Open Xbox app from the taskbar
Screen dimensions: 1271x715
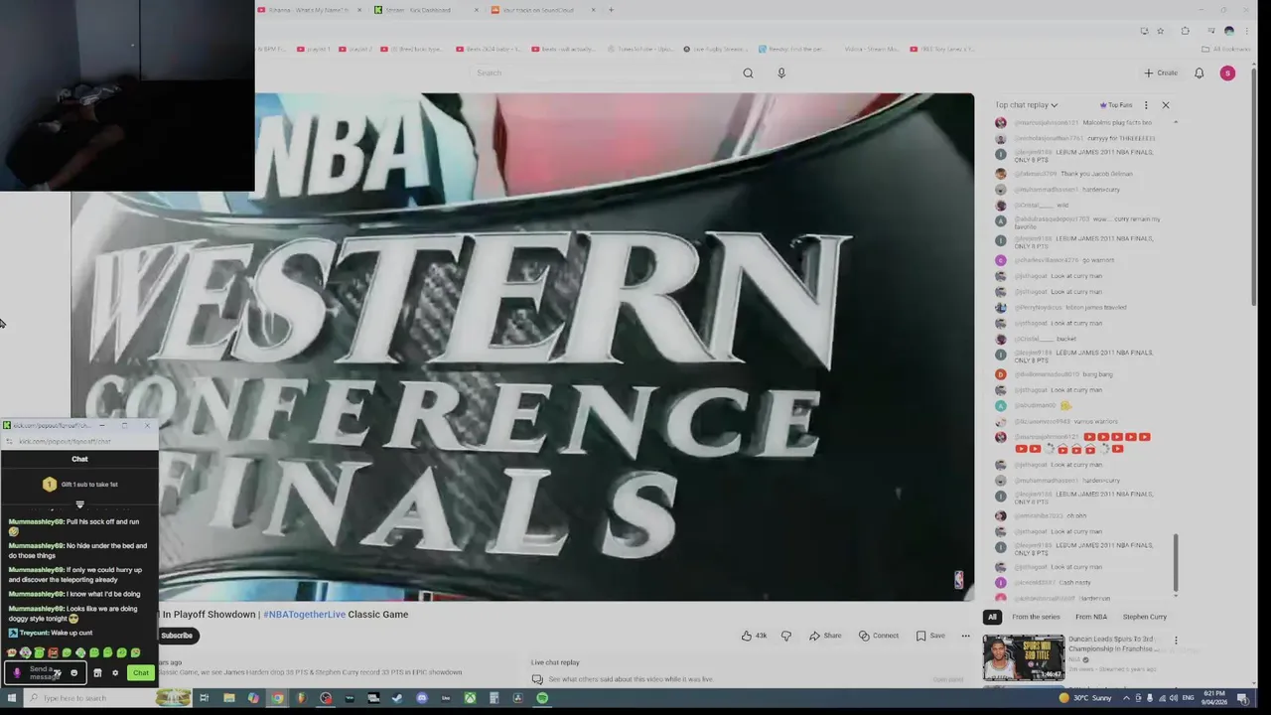pos(470,698)
